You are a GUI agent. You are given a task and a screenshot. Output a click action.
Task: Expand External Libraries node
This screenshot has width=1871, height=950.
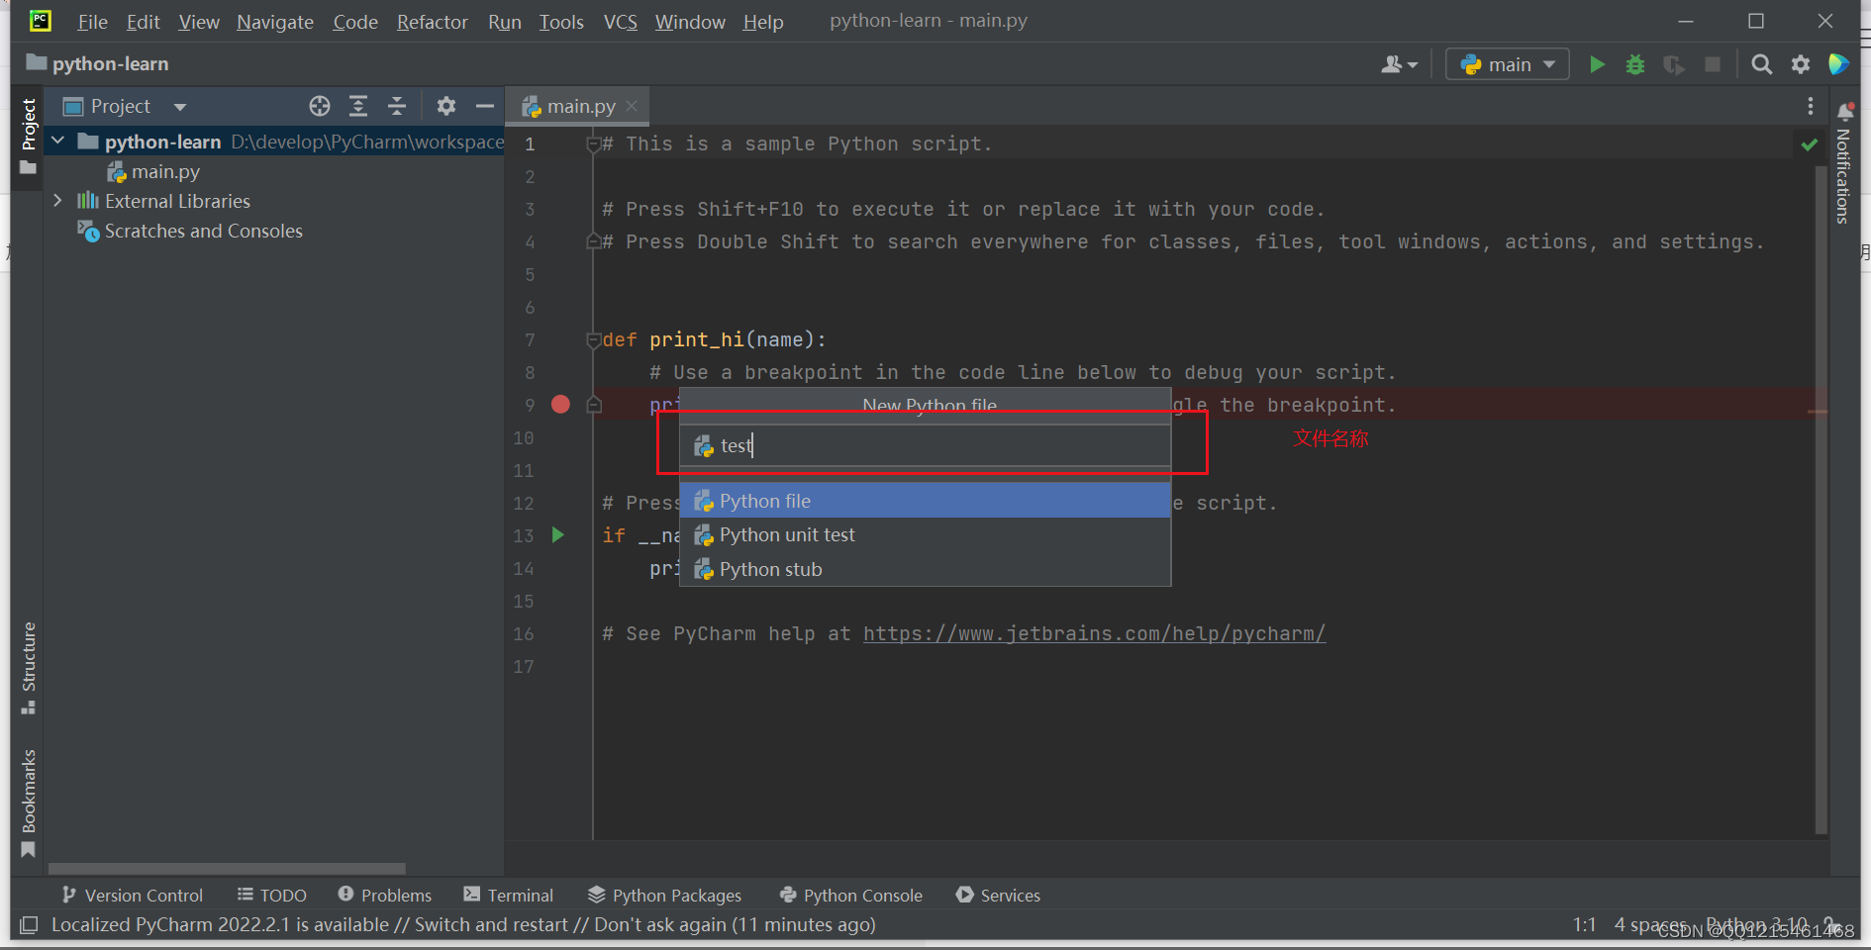point(58,201)
